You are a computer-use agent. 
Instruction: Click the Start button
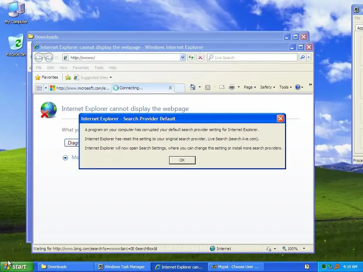coord(17,267)
